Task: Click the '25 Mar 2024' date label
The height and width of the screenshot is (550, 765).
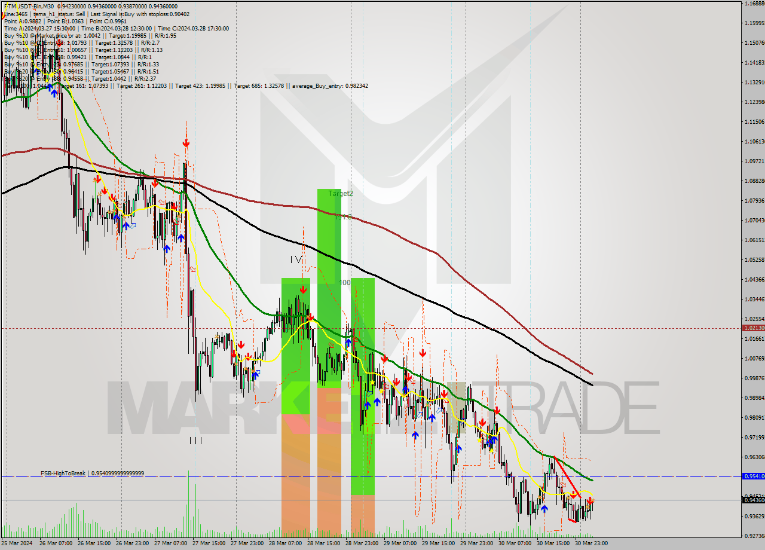Action: pos(18,543)
